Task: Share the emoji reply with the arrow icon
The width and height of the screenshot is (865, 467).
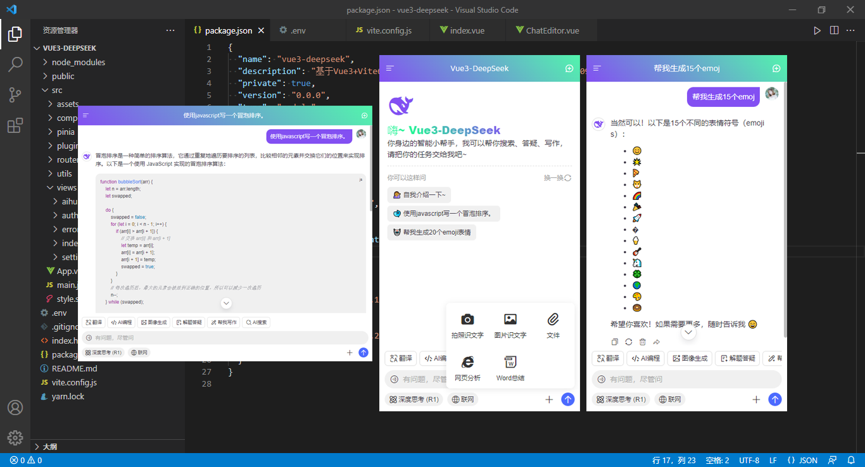Action: coord(657,342)
